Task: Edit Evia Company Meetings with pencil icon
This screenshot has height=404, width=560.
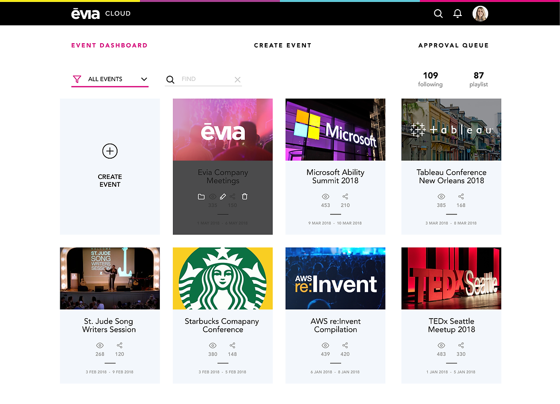Action: click(x=223, y=196)
